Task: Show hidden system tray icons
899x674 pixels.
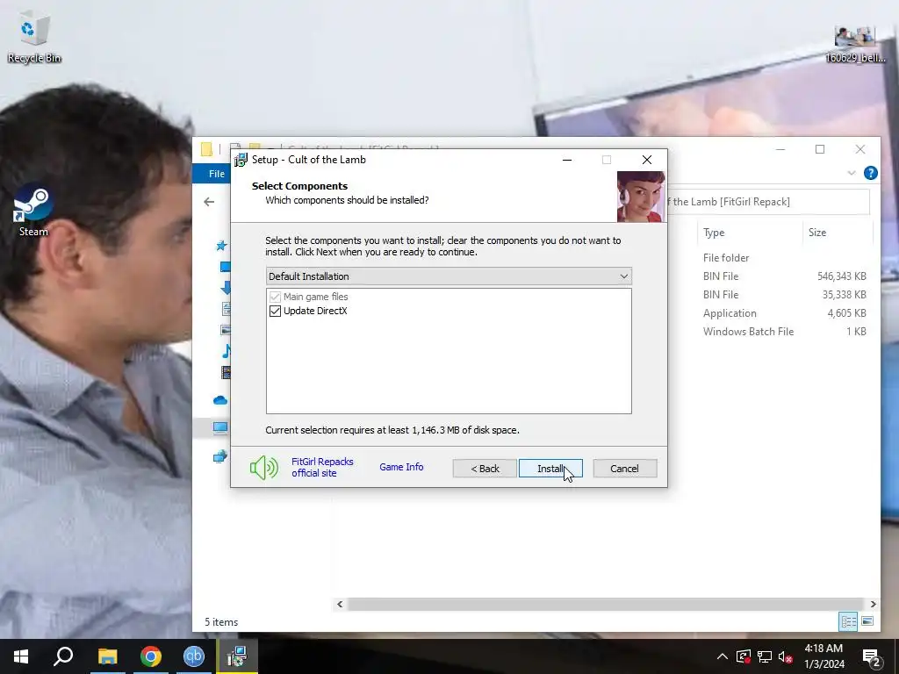Action: point(723,656)
